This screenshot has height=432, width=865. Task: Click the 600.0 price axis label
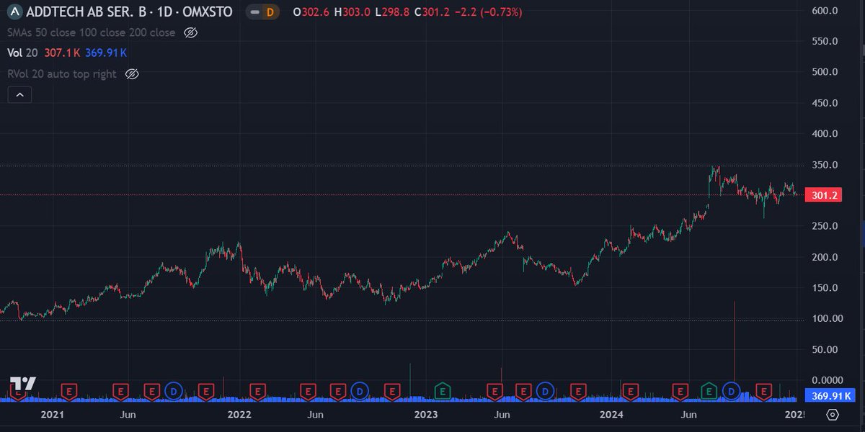[824, 11]
